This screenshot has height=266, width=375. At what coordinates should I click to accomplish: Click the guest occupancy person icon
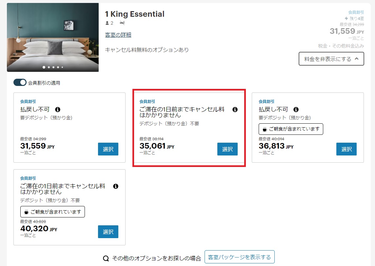click(x=107, y=23)
